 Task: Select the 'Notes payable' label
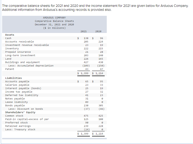click(15, 99)
